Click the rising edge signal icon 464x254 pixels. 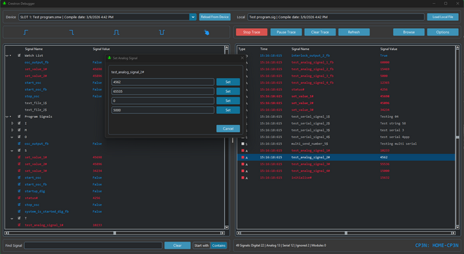click(26, 32)
